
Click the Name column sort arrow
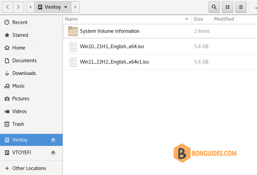[x=186, y=19]
